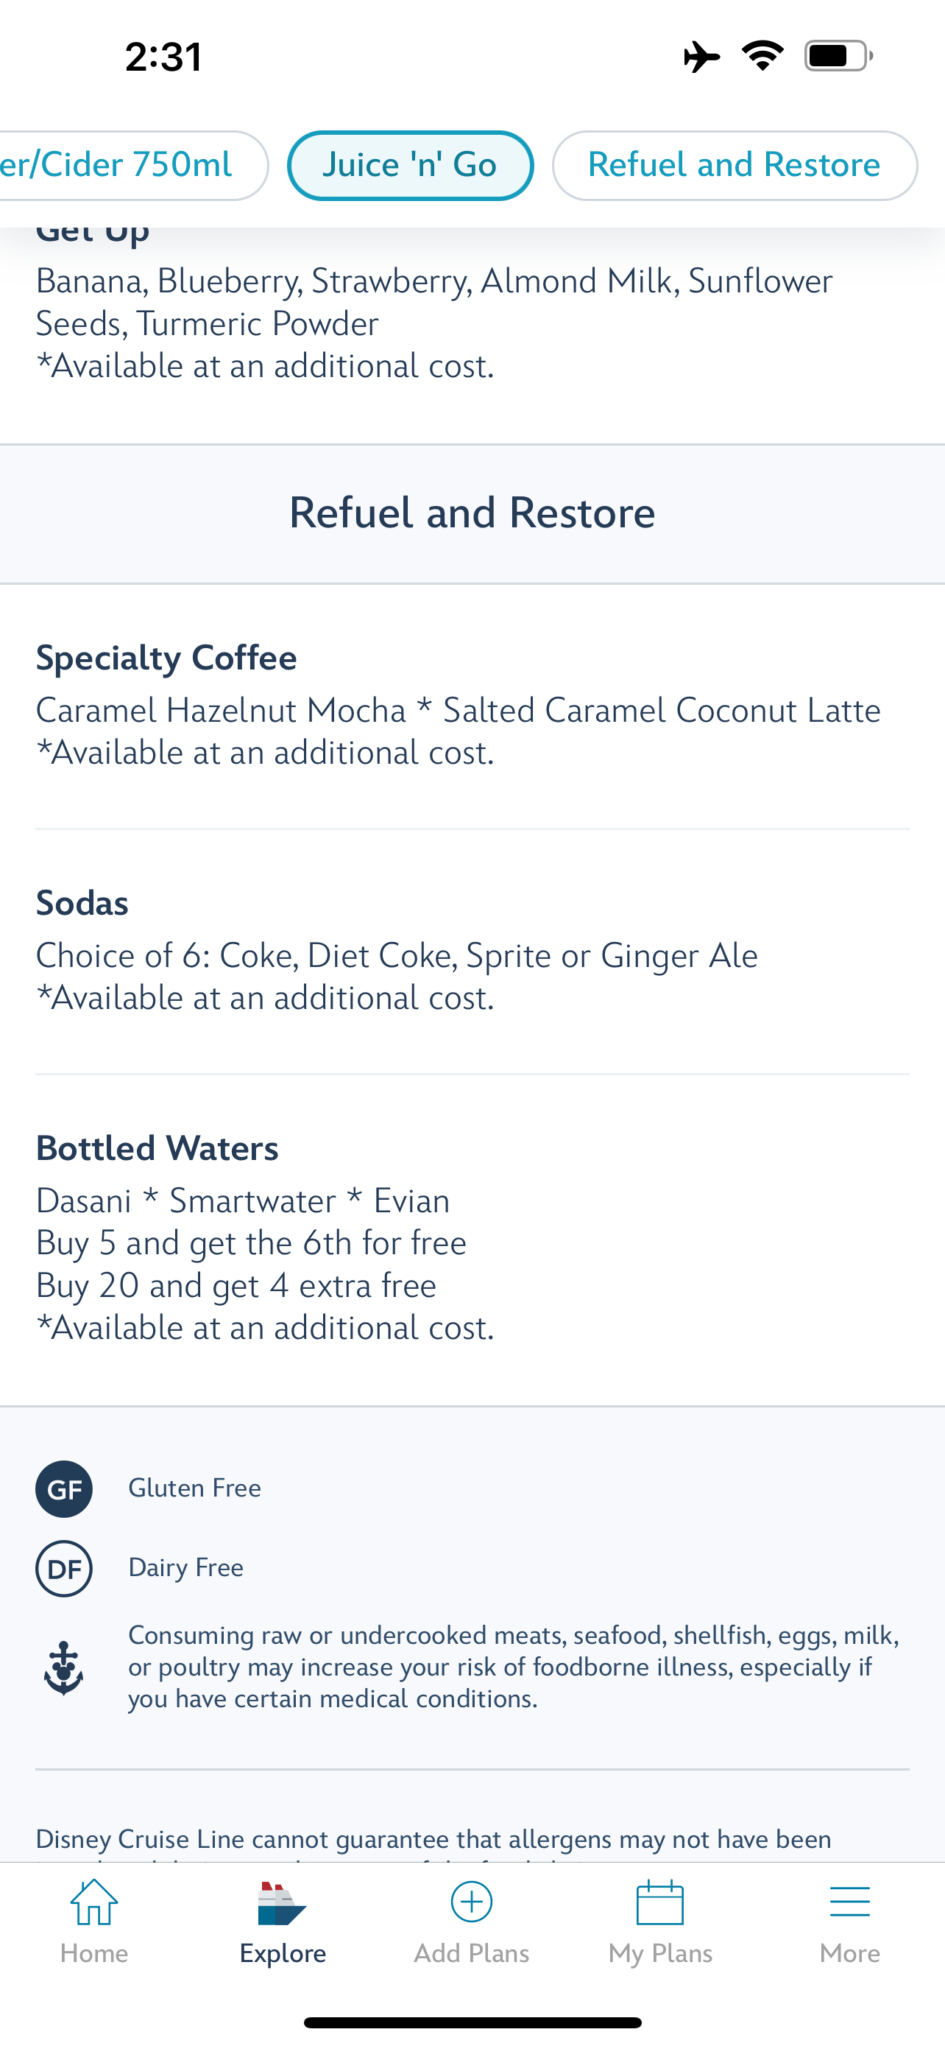Tap the GF Gluten Free badge
The image size is (945, 2046).
[x=63, y=1489]
